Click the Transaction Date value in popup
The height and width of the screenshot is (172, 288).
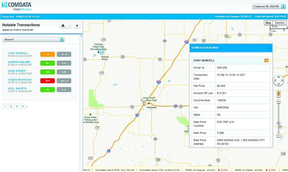point(231,75)
